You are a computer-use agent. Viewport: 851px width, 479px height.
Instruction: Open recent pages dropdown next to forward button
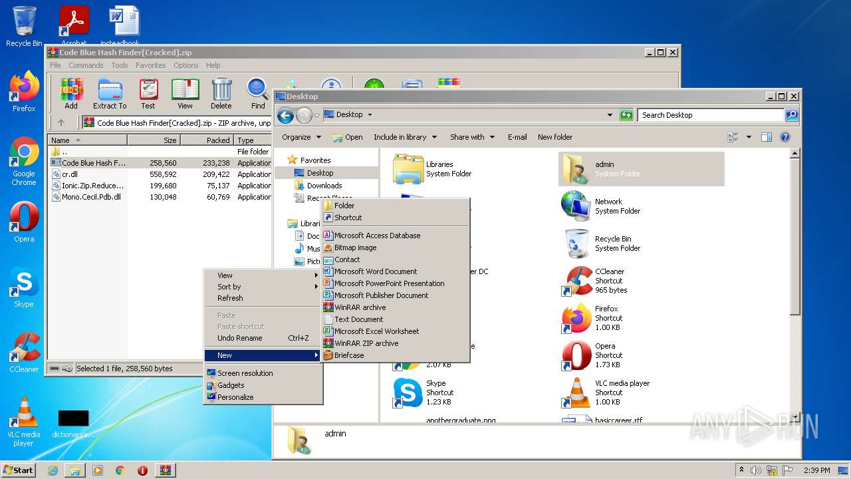click(x=316, y=115)
